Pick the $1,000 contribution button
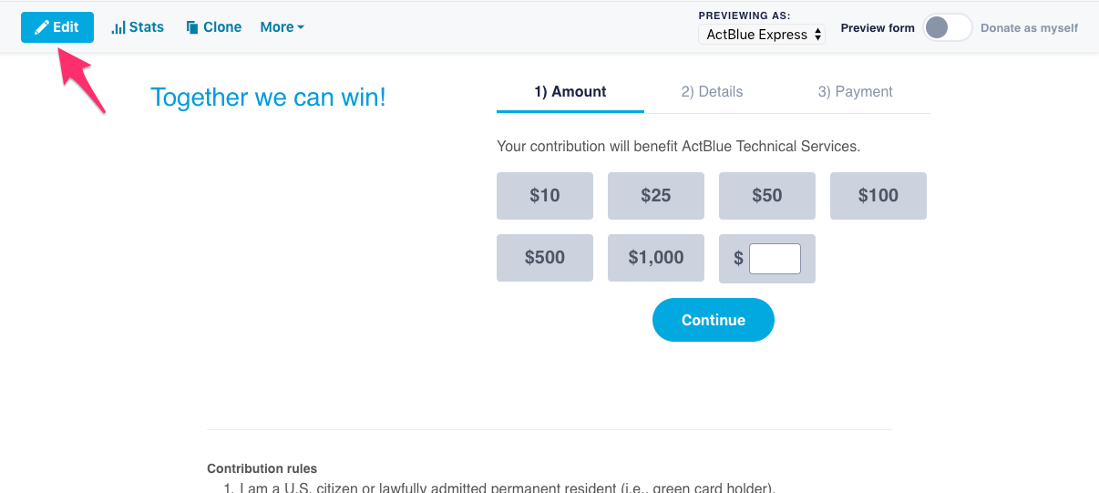This screenshot has height=493, width=1099. 656,258
